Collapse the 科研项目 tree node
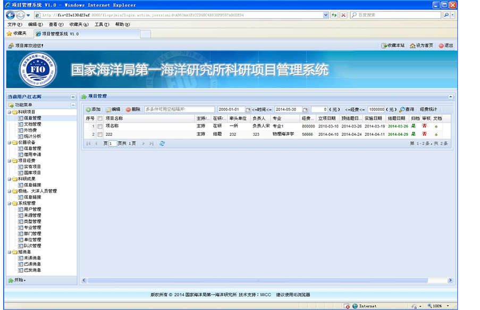The image size is (480, 310). [10, 112]
